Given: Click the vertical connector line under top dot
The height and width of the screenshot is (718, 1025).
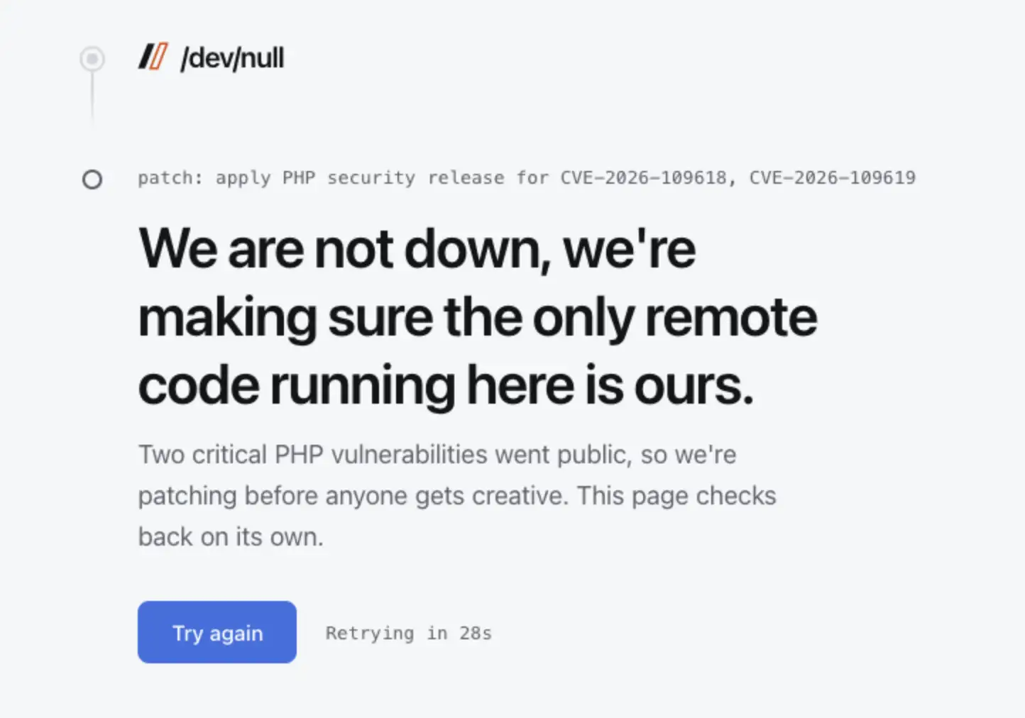Looking at the screenshot, I should click(92, 98).
